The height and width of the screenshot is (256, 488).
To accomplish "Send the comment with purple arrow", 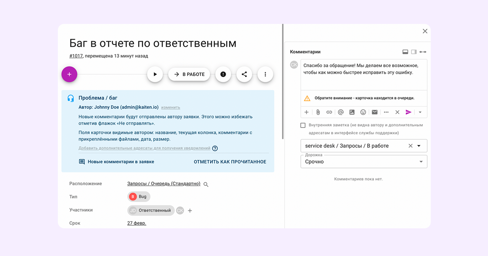I will coord(408,112).
